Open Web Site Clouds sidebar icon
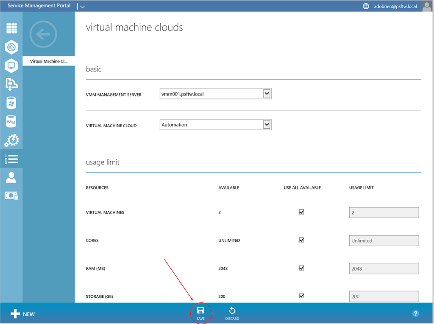This screenshot has height=324, width=434. pyautogui.click(x=11, y=47)
